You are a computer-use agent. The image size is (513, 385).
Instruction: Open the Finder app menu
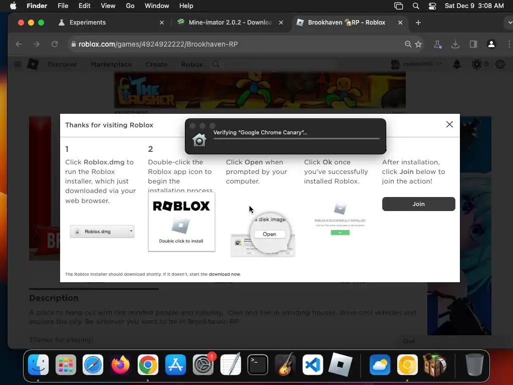pos(37,6)
